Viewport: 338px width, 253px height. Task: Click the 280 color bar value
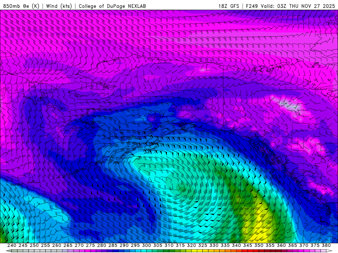101,245
